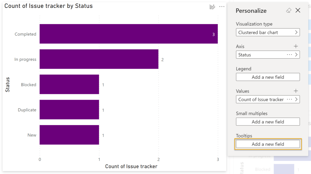
Task: Open the chart's More options ellipsis
Action: pos(222,7)
